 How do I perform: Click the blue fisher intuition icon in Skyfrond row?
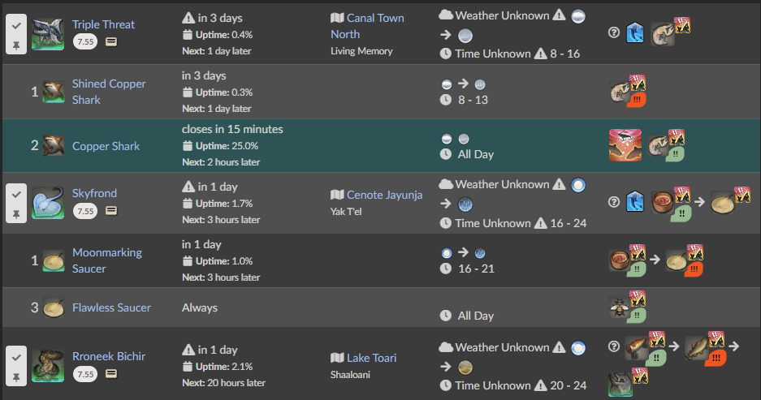(635, 201)
